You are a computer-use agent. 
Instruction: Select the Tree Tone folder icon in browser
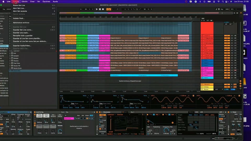12,63
